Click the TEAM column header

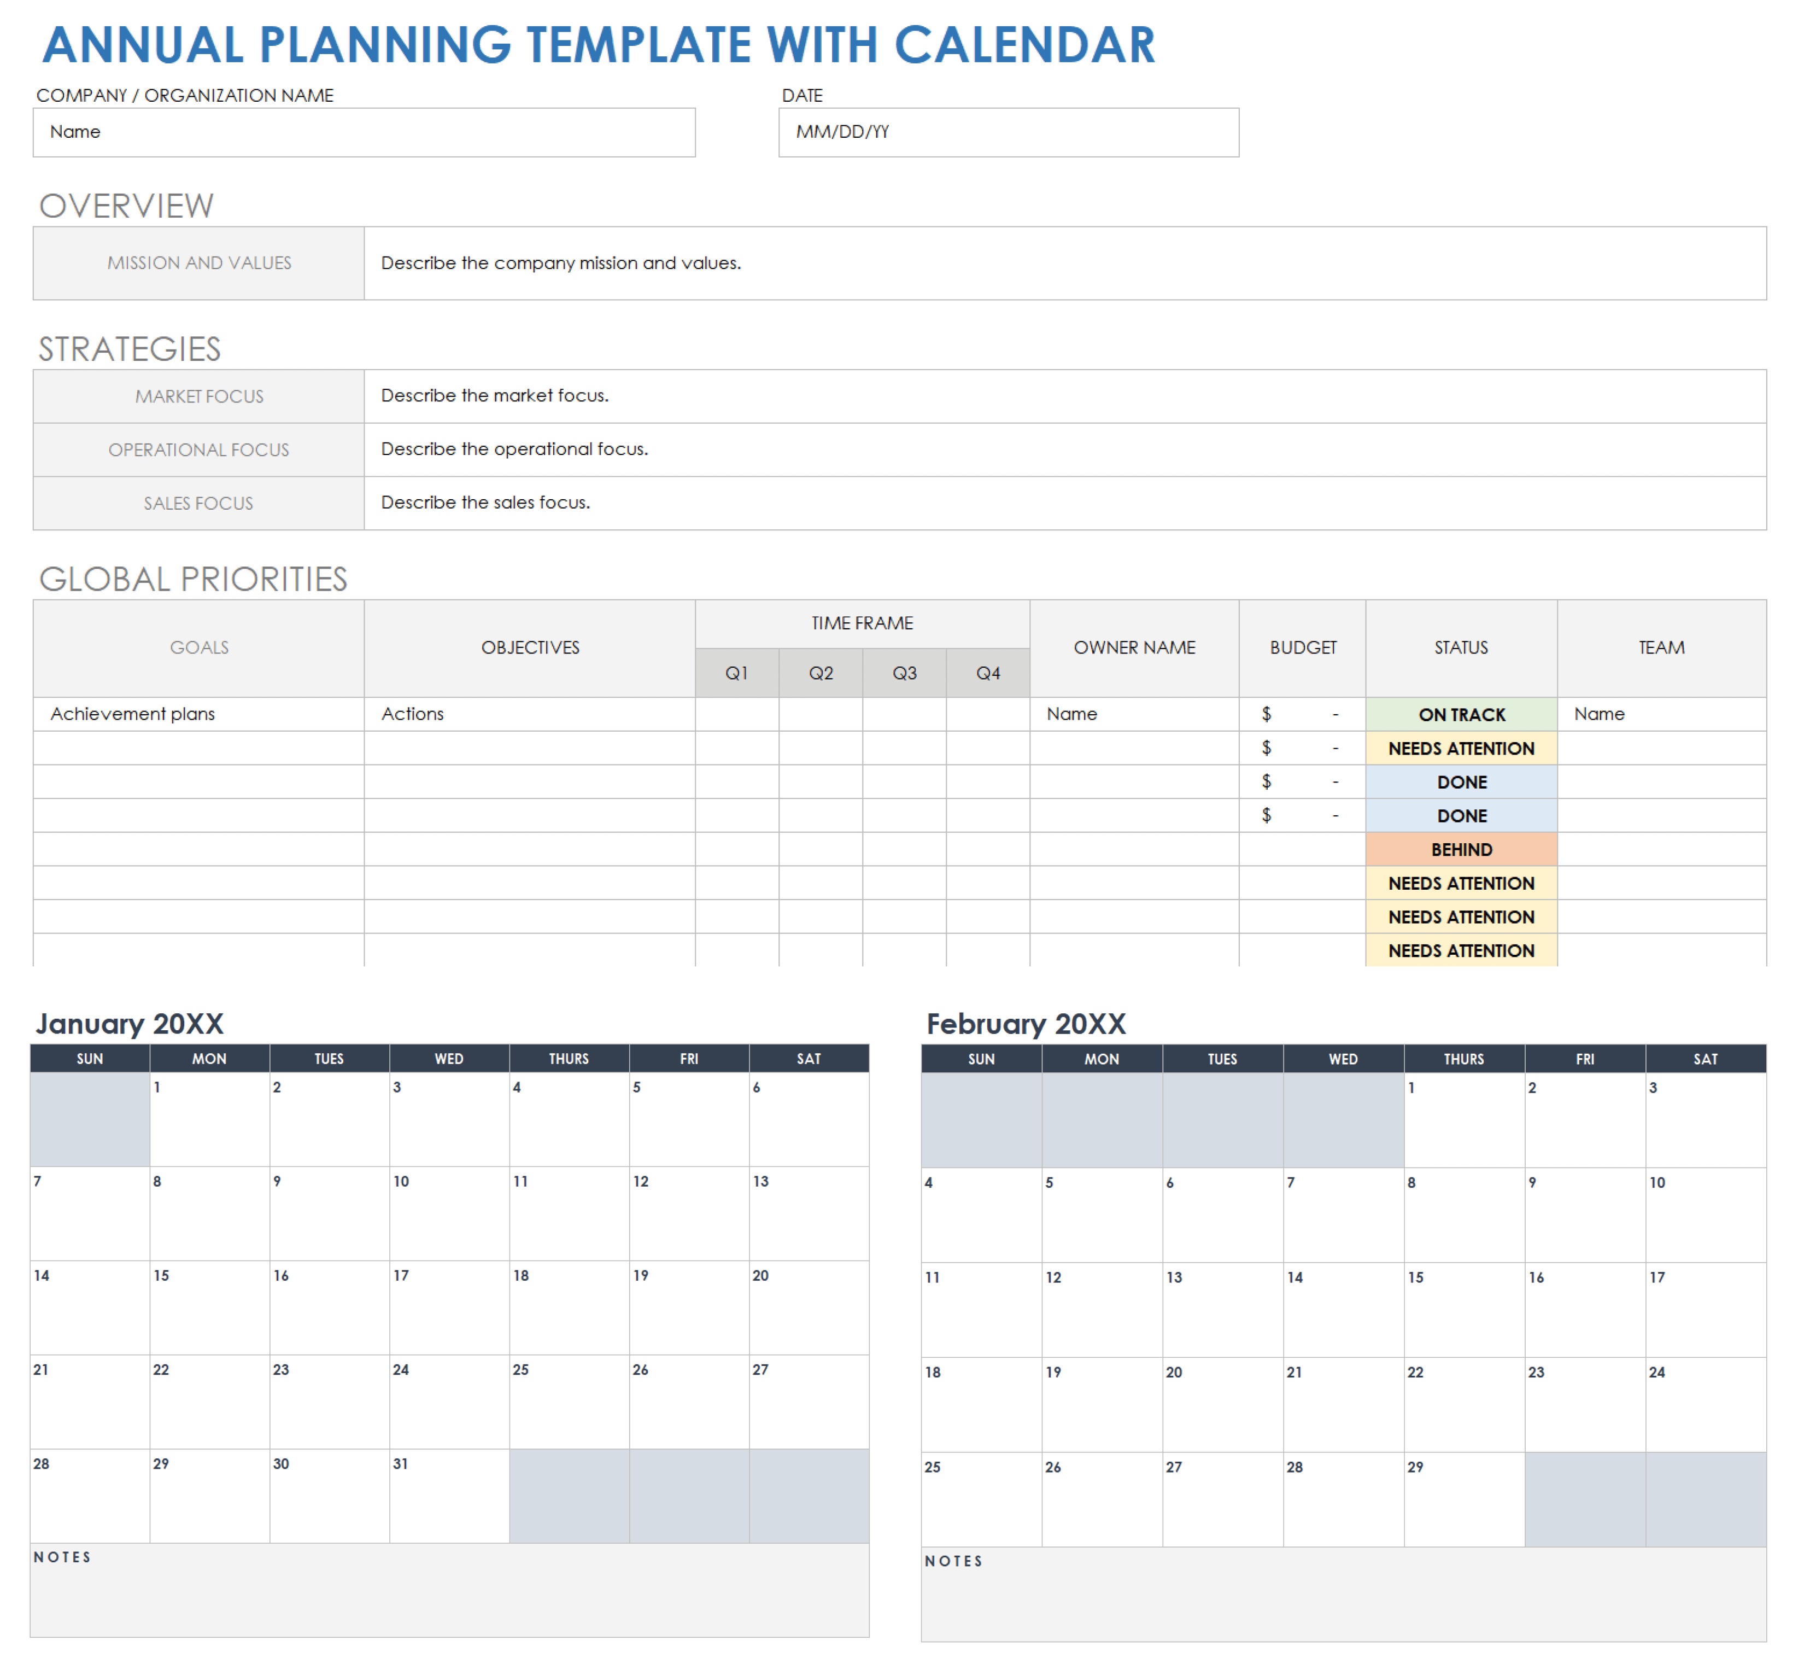(1662, 647)
